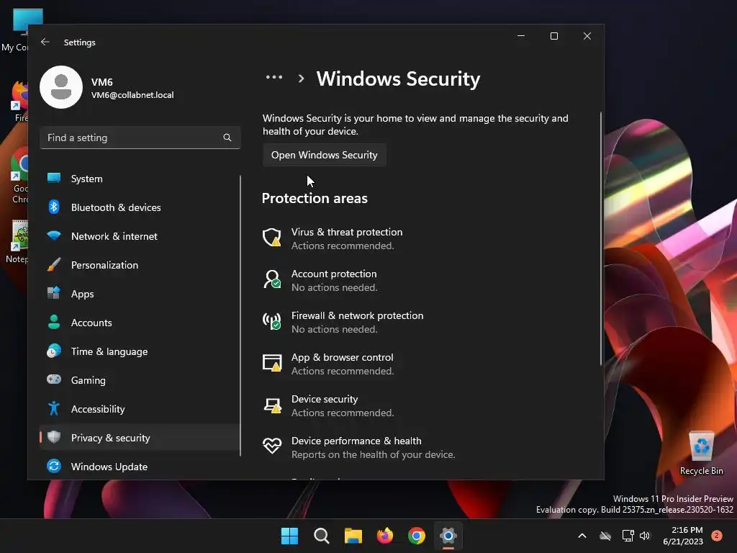This screenshot has width=737, height=553.
Task: Click the Privacy & security shield icon
Action: click(54, 437)
